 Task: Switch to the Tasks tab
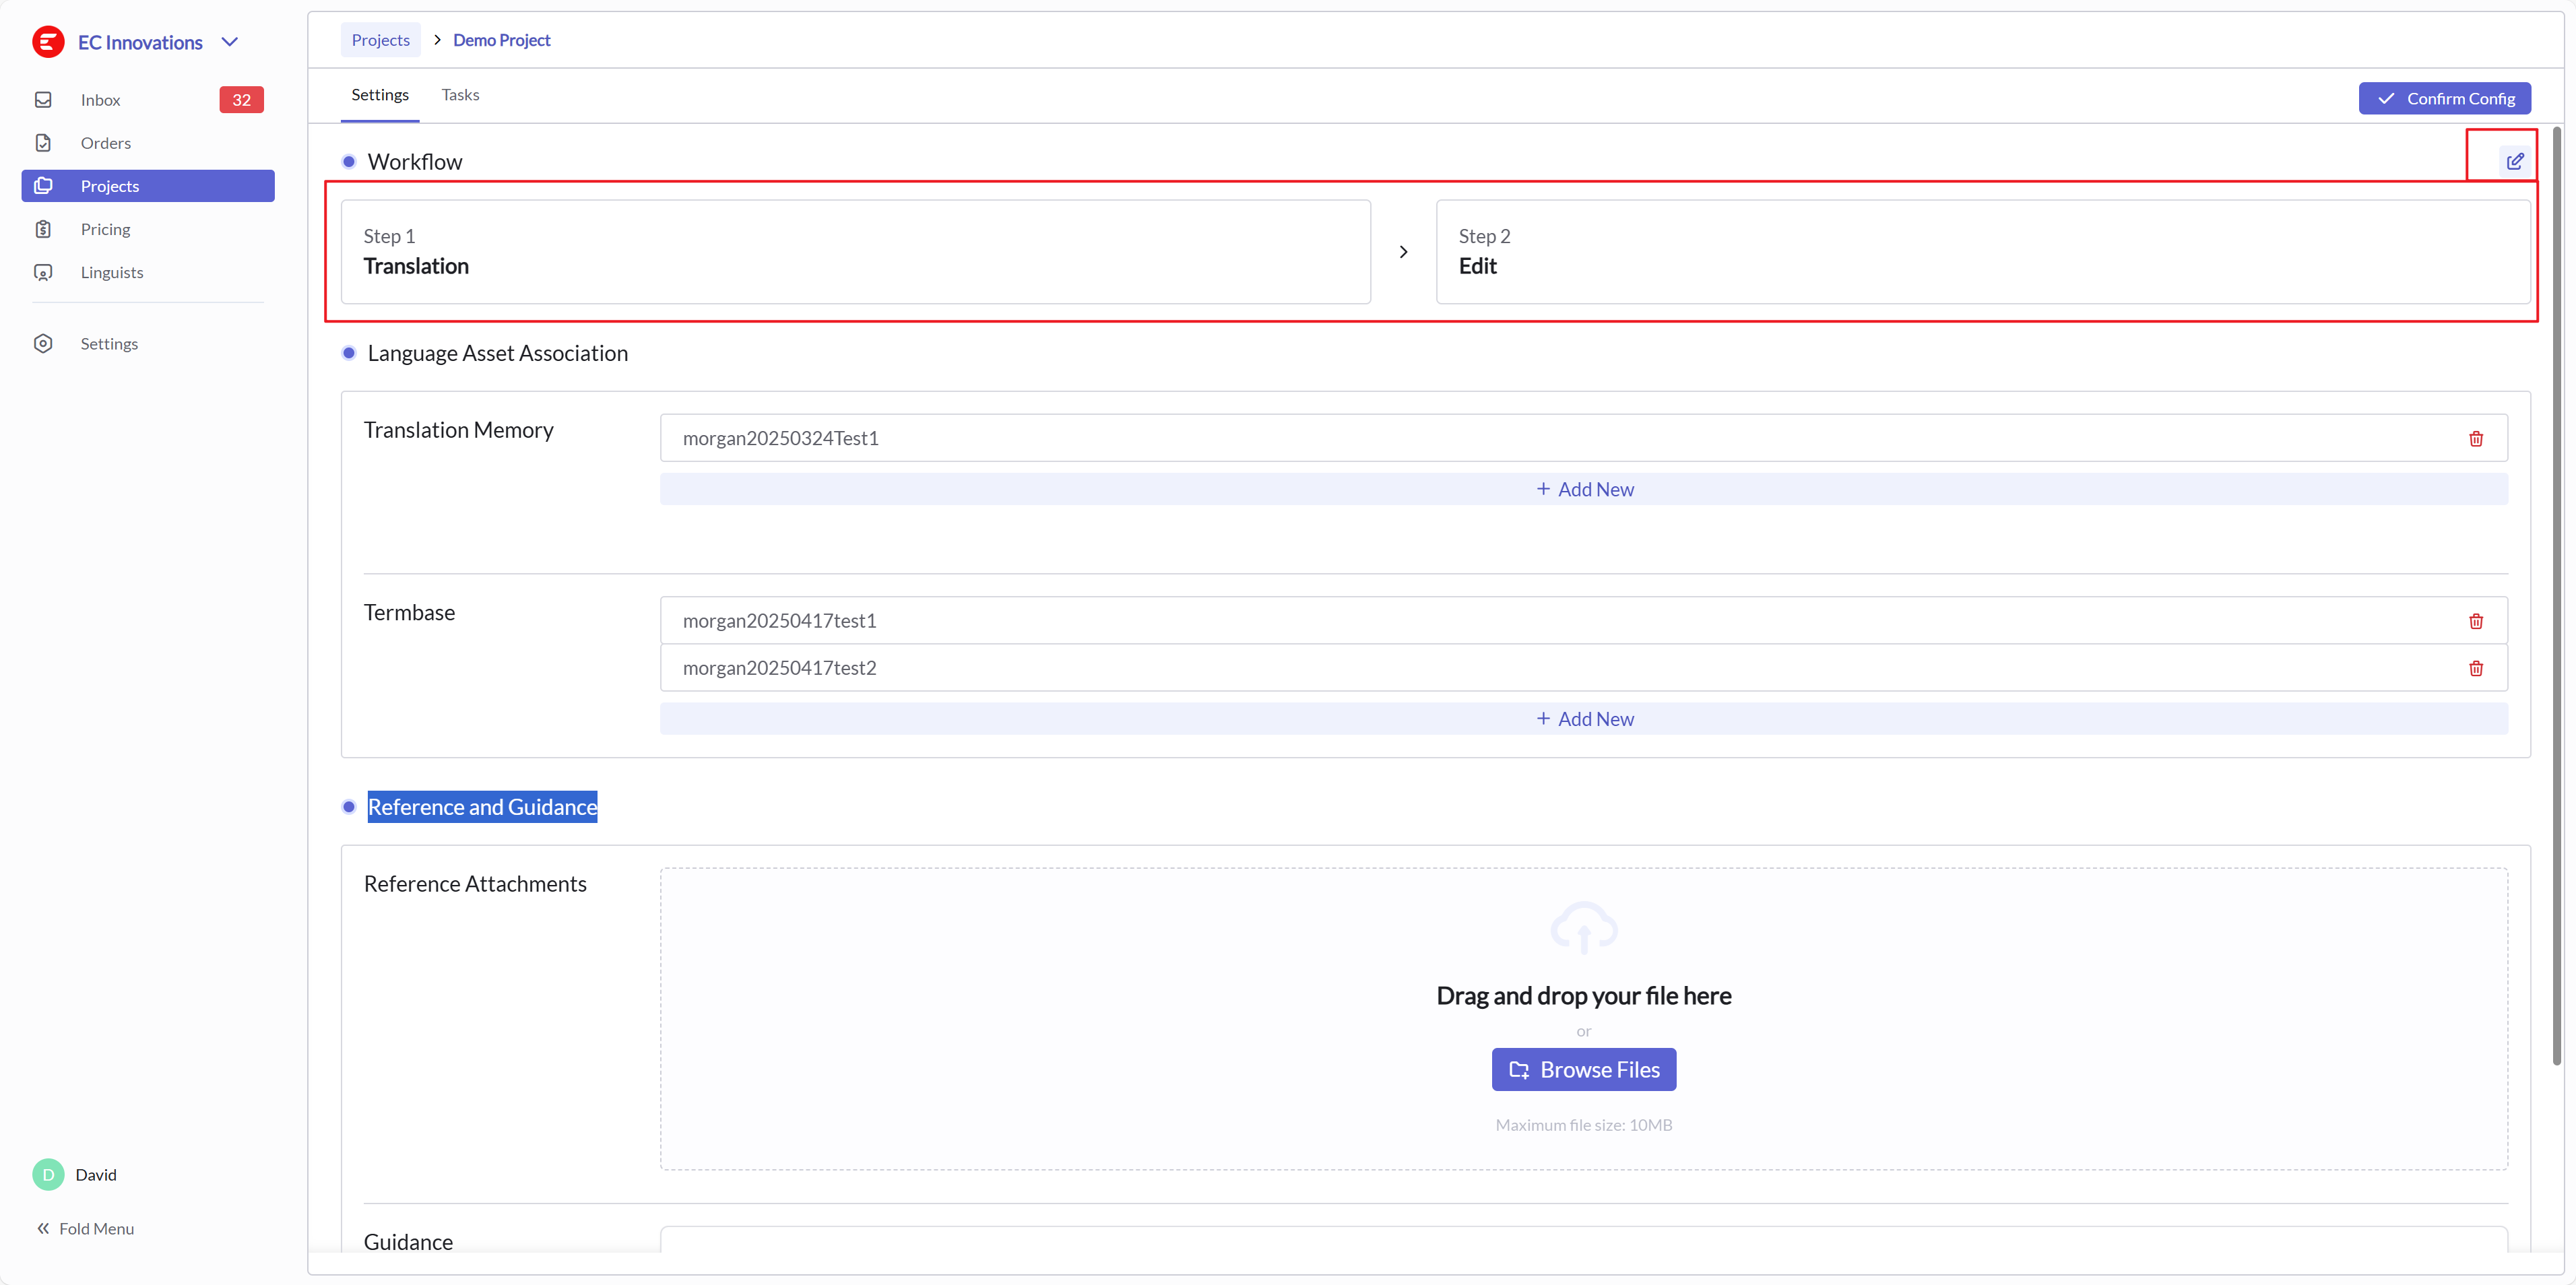pyautogui.click(x=460, y=95)
